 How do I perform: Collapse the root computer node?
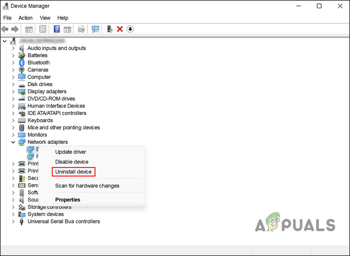coord(5,41)
